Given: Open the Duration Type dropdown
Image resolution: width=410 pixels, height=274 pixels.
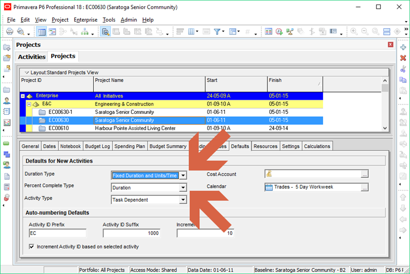Looking at the screenshot, I should click(183, 175).
